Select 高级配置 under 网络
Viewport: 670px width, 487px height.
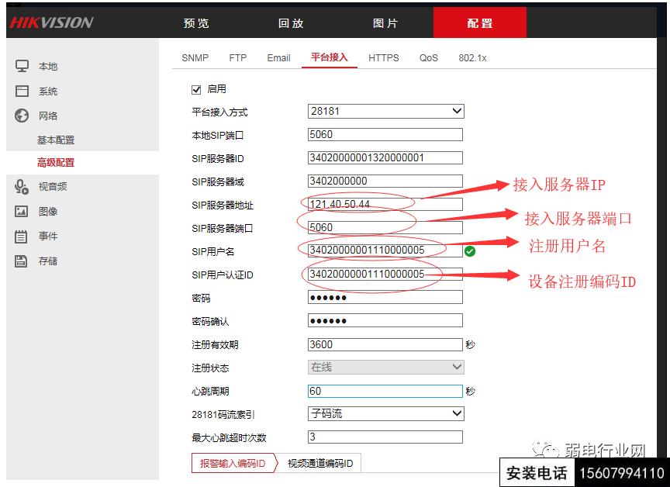pos(56,163)
